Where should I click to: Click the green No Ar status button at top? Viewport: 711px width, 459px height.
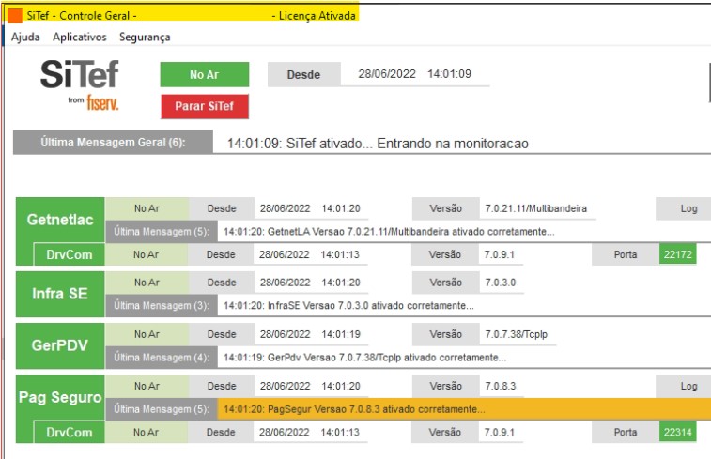[x=205, y=74]
